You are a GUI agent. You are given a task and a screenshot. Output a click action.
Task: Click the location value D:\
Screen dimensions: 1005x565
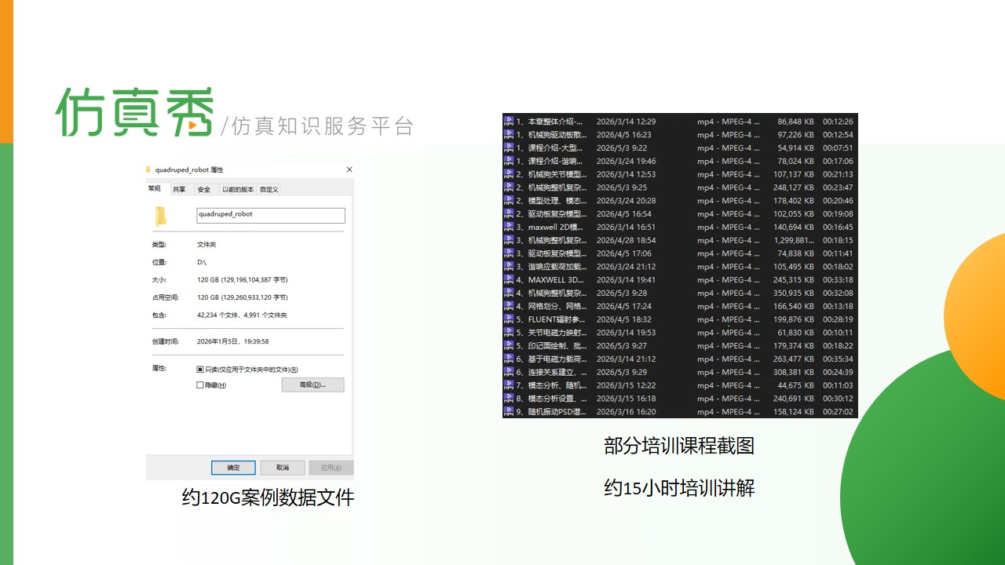pyautogui.click(x=202, y=262)
